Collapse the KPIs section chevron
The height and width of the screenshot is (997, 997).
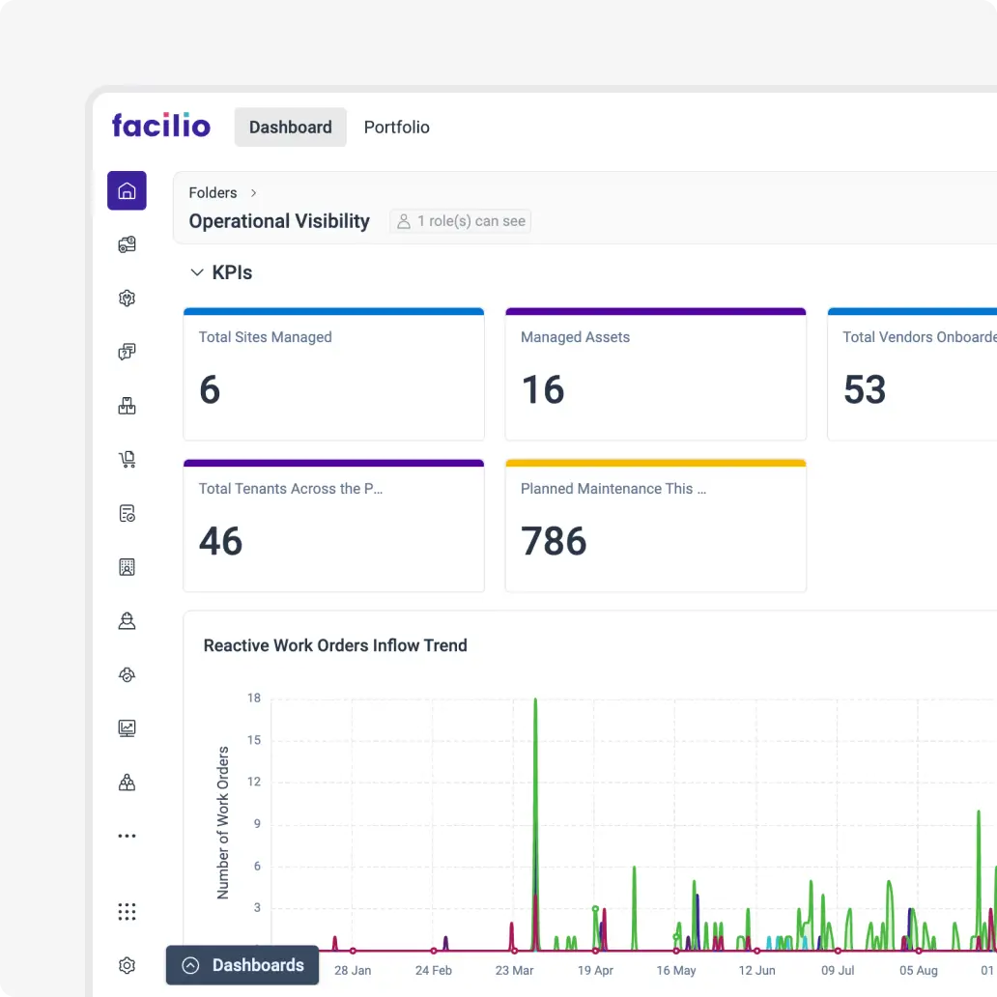tap(197, 271)
